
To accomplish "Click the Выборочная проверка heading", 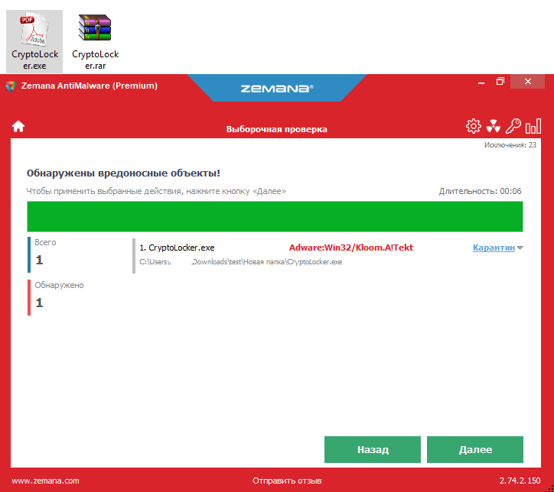I will point(277,129).
